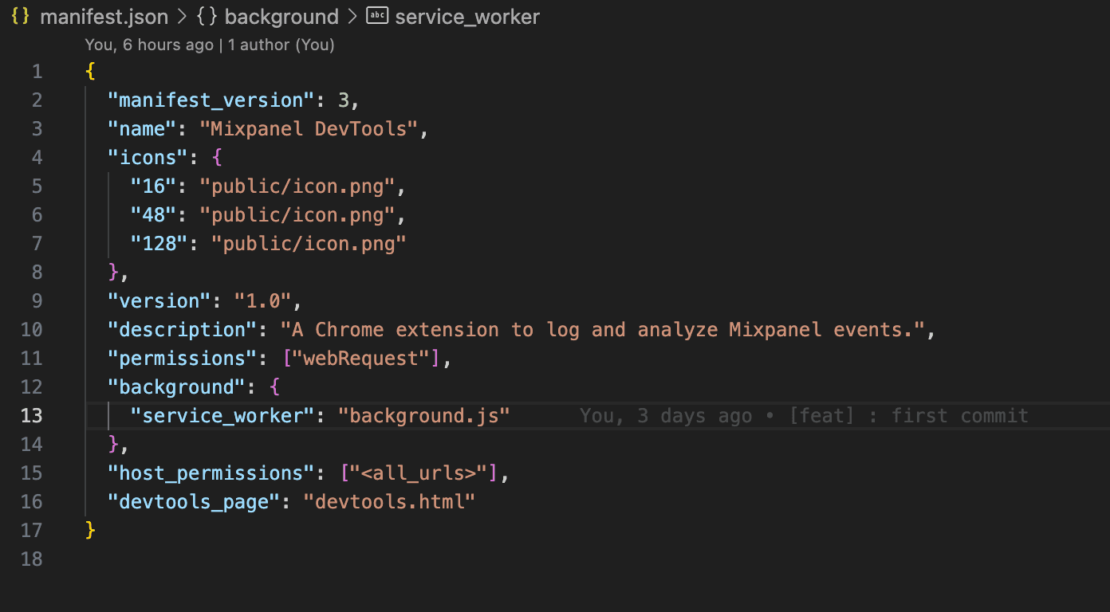The width and height of the screenshot is (1110, 612).
Task: Click "public/icon.png" value on line 6
Action: (297, 215)
